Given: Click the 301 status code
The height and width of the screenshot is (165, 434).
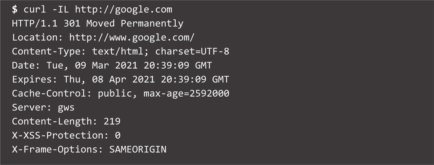Looking at the screenshot, I should [x=72, y=23].
